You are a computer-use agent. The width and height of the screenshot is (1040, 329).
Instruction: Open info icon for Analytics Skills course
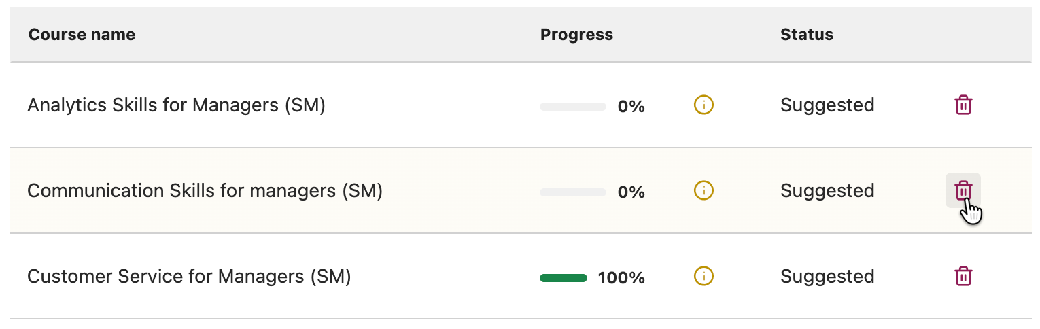coord(704,105)
